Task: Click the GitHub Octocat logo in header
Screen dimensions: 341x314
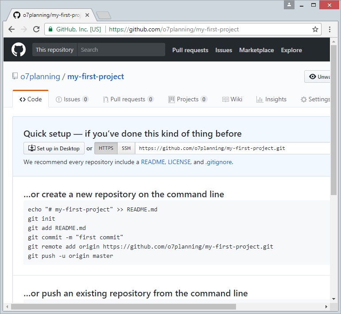Action: (19, 50)
